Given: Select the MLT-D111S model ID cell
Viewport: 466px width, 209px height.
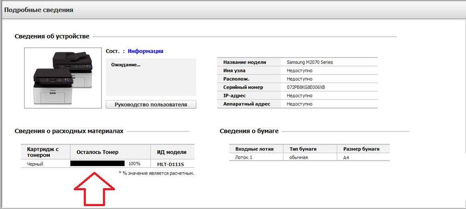Looking at the screenshot, I should point(170,164).
